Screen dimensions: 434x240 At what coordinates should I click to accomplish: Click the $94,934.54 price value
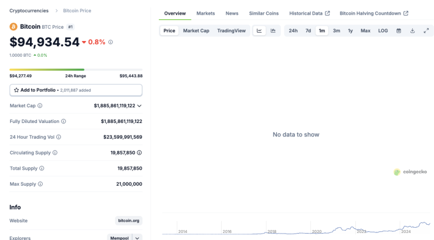click(45, 42)
